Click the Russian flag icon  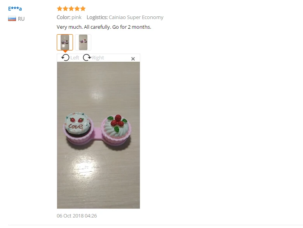12,19
